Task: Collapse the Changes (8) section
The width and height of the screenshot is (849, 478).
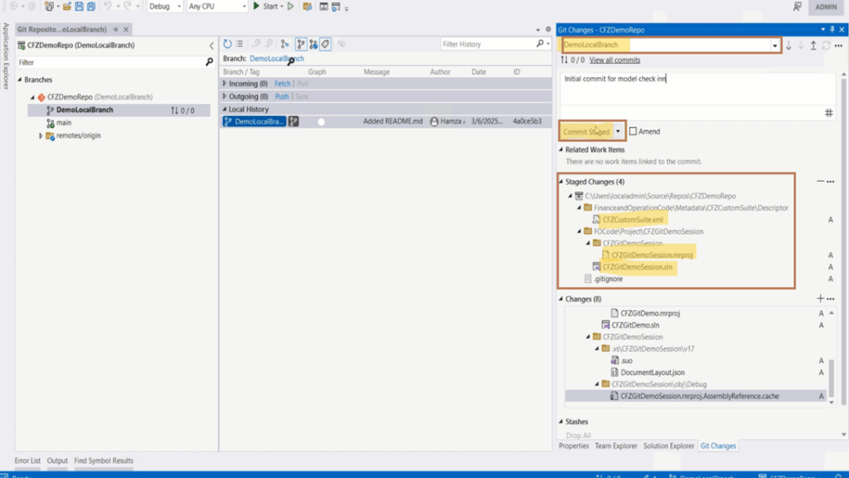Action: pyautogui.click(x=561, y=299)
